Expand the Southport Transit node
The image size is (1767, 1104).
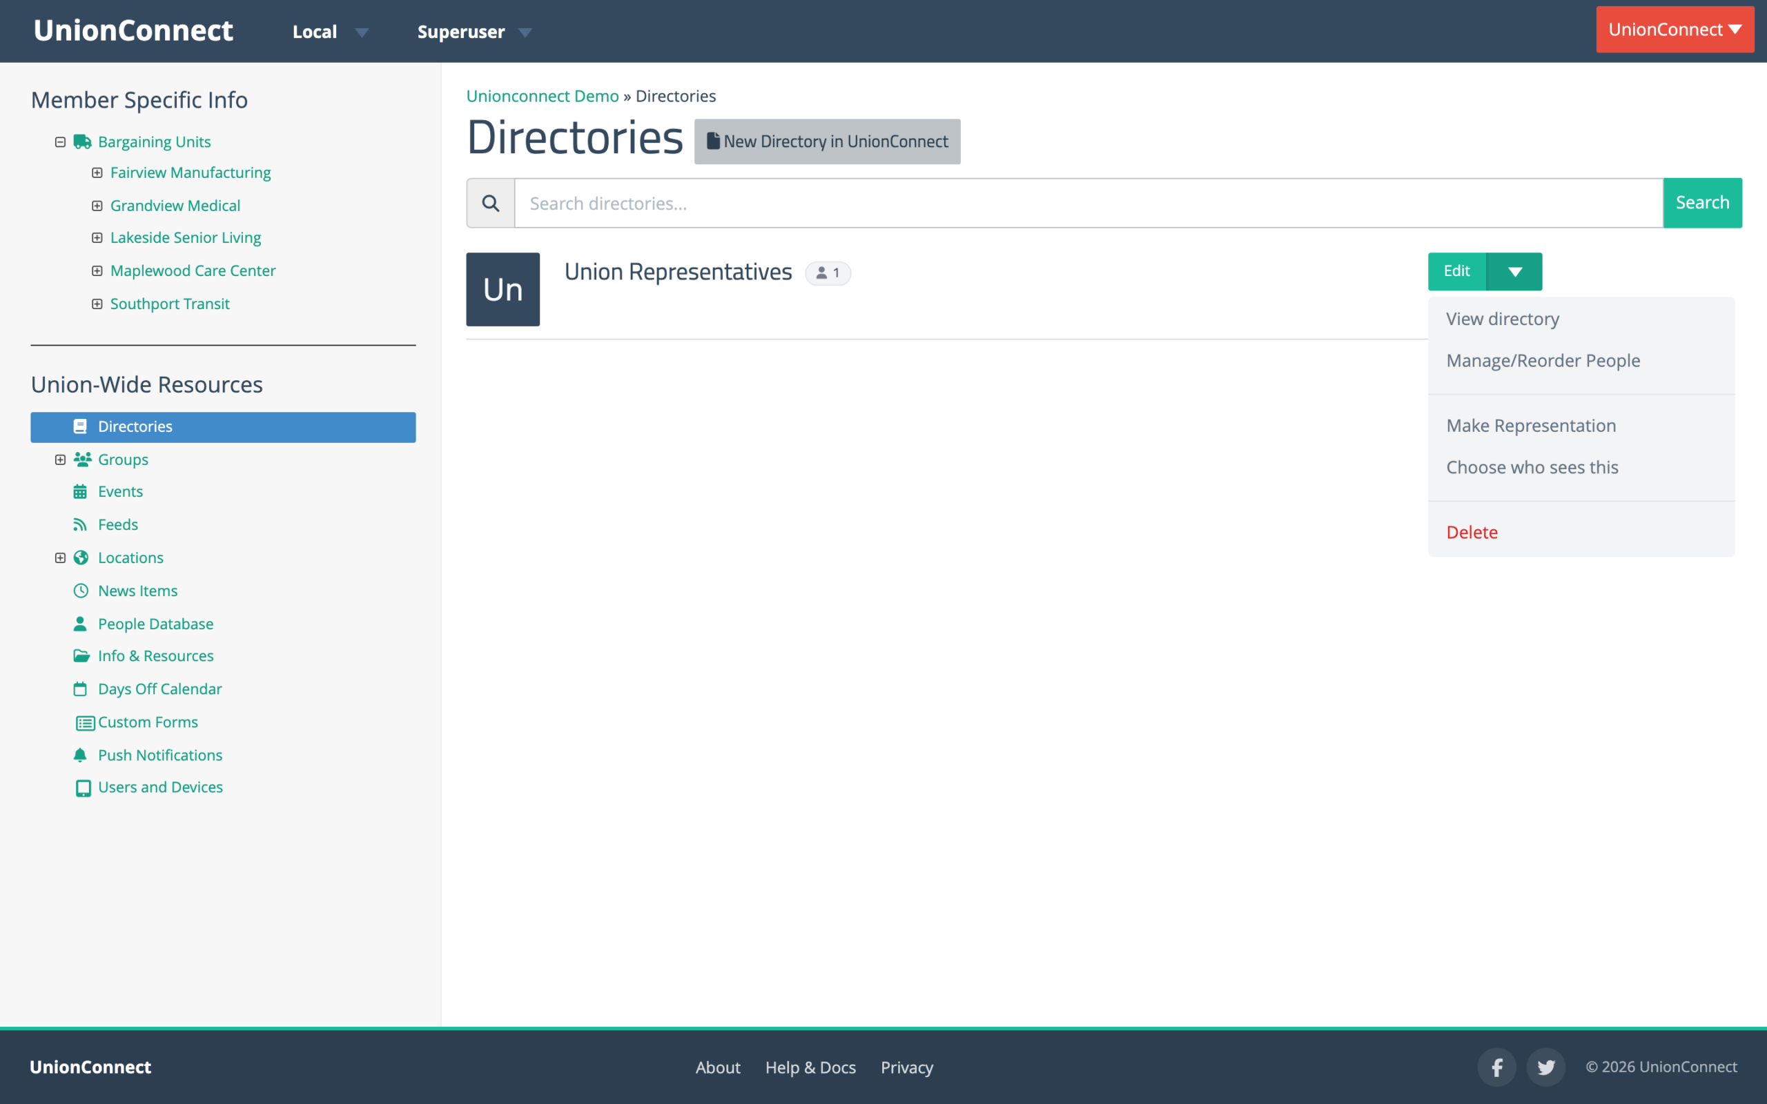(97, 304)
